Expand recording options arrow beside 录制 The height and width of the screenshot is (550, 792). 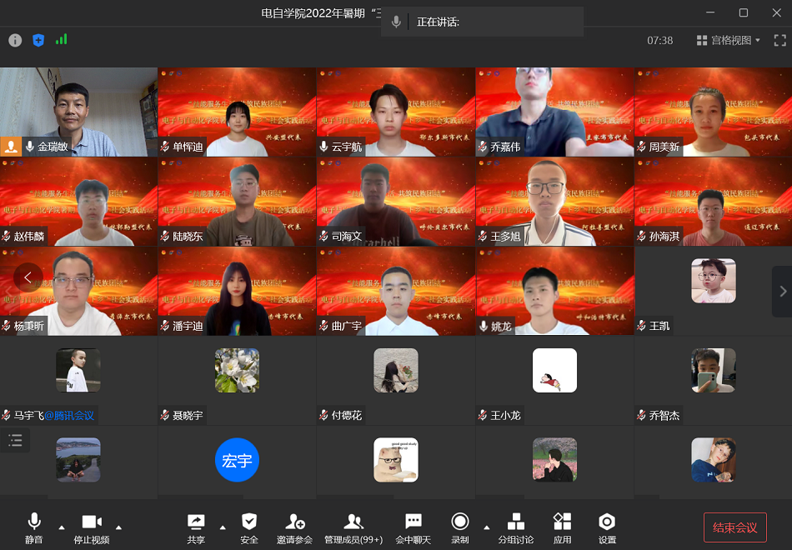(x=486, y=527)
